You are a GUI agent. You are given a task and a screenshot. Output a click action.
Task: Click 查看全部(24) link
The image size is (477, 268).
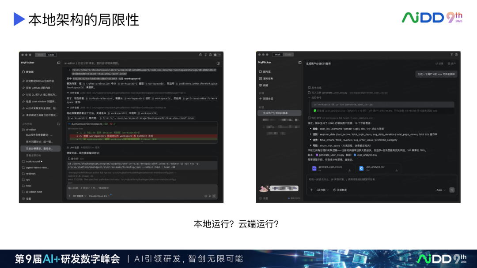[x=34, y=155]
